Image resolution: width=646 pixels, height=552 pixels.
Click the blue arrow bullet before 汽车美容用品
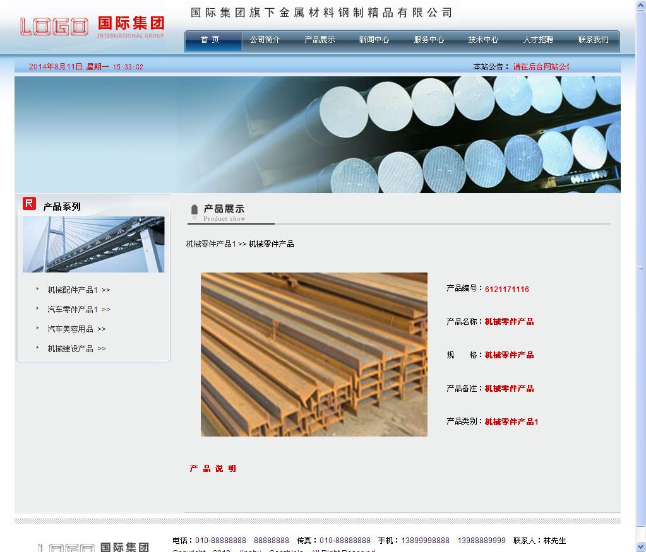tap(37, 328)
